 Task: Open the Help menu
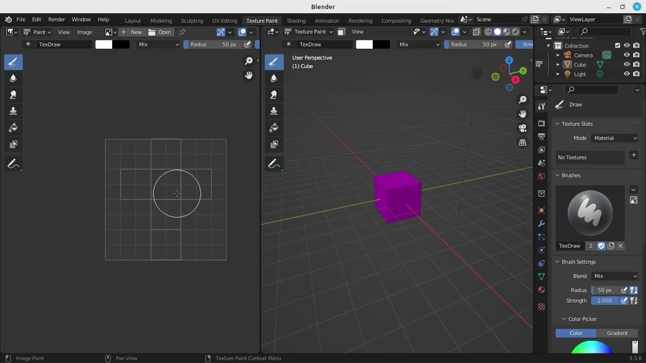coord(103,19)
